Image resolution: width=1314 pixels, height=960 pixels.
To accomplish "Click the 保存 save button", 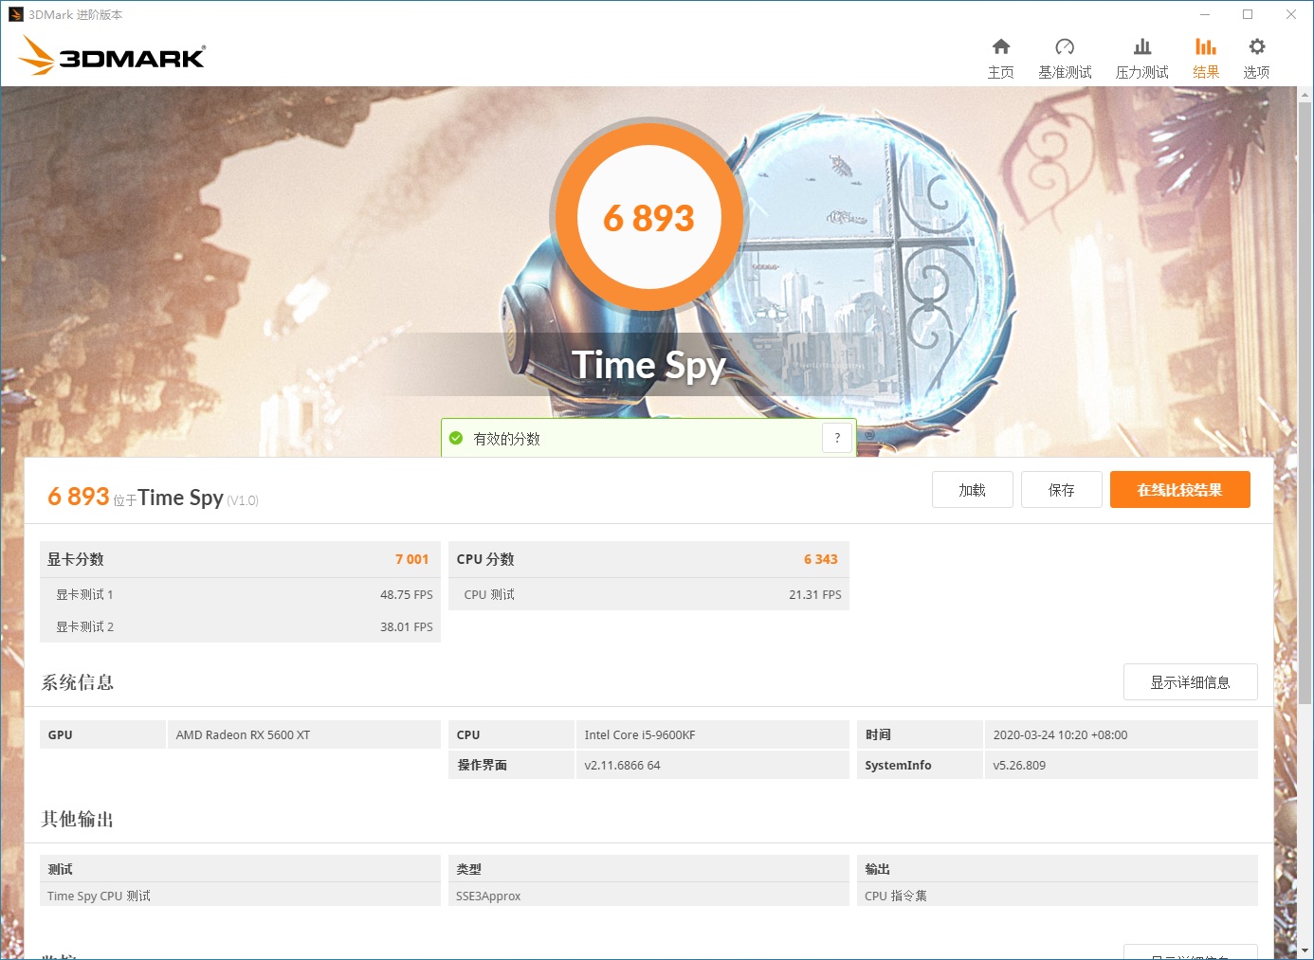I will pos(1061,489).
